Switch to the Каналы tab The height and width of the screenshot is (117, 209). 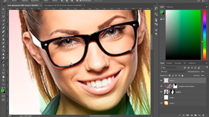point(169,63)
